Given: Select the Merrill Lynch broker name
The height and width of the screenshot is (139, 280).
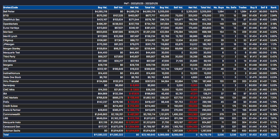Looking at the screenshot, I should [x=10, y=36].
